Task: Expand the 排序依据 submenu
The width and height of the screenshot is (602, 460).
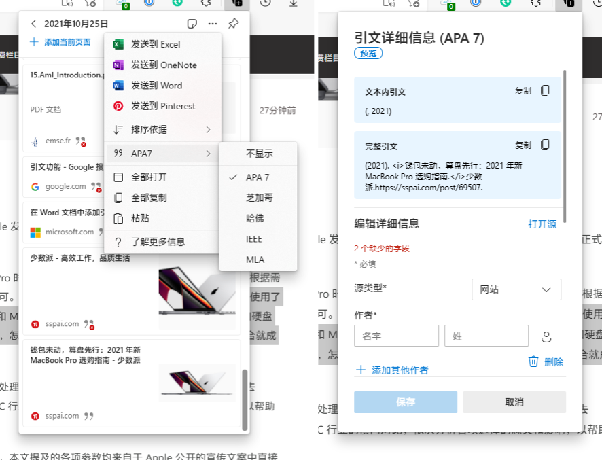Action: [163, 129]
